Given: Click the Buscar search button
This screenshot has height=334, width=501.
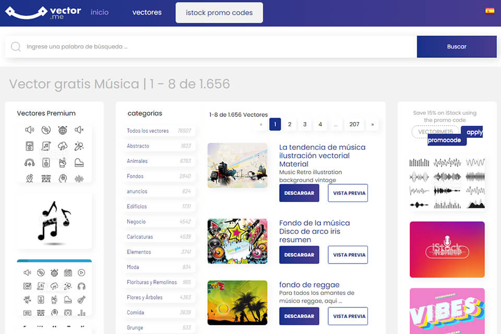Looking at the screenshot, I should coord(457,46).
